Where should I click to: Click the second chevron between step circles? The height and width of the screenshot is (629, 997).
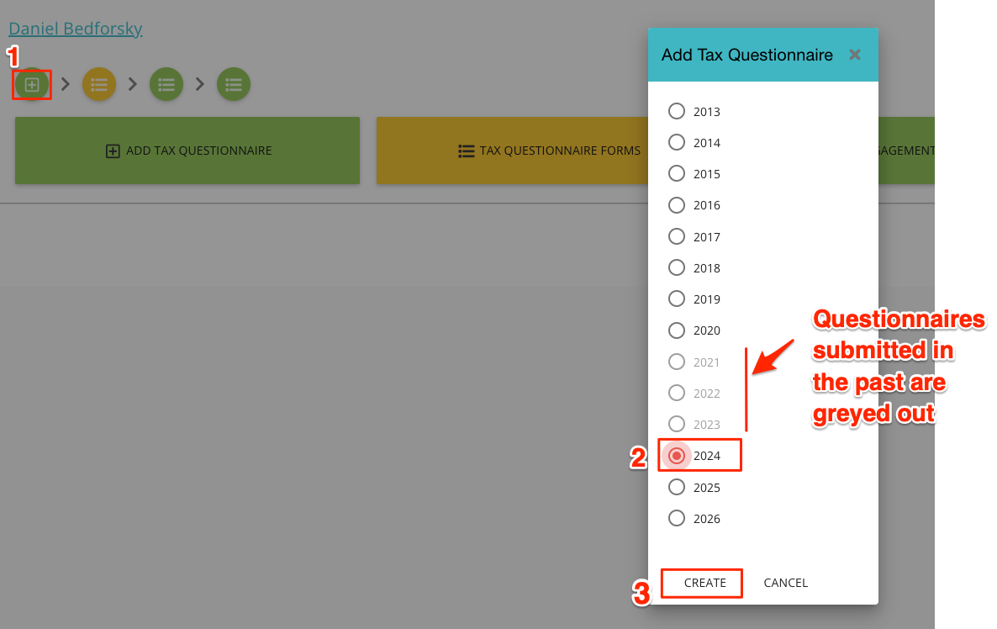(x=133, y=84)
